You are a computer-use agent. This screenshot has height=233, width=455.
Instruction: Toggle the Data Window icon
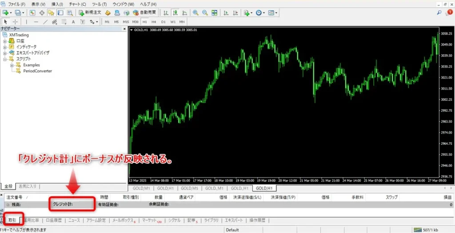coord(41,13)
